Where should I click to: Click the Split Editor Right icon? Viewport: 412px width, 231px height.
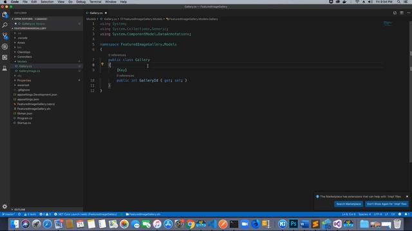[x=402, y=13]
